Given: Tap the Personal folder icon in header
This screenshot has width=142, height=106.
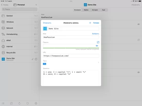Looking at the screenshot, I should [15, 5].
